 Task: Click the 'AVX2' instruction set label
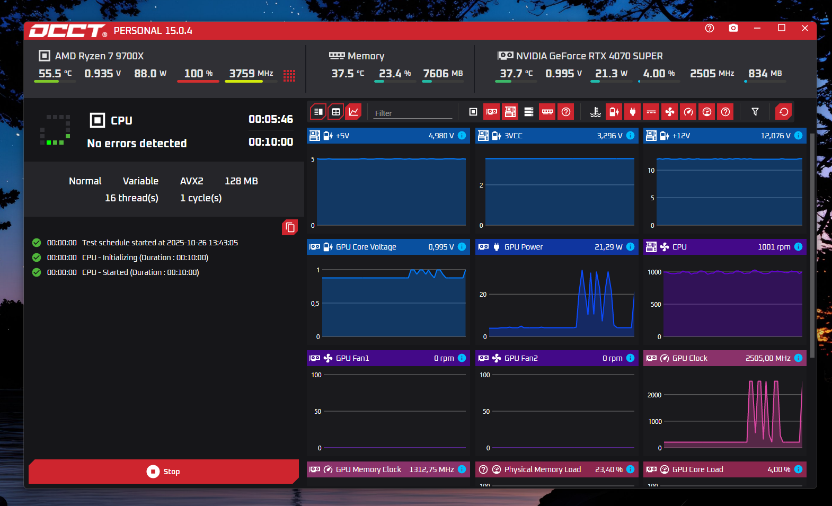[192, 181]
